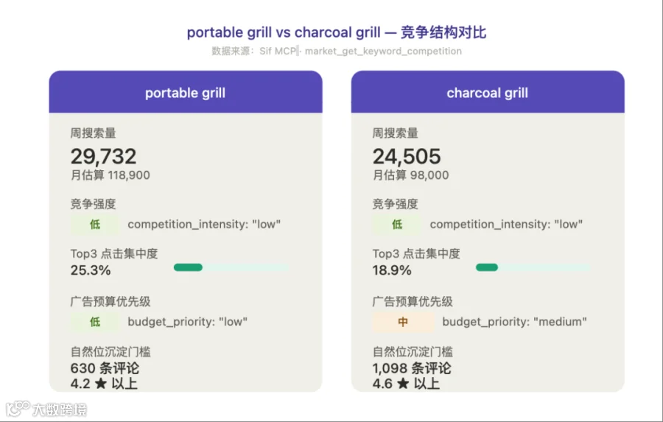Click the green 低 badge under portable grill 竞争强度

click(95, 225)
